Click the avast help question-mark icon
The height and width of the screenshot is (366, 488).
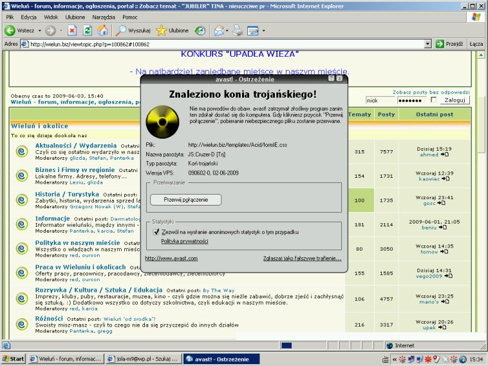click(331, 79)
